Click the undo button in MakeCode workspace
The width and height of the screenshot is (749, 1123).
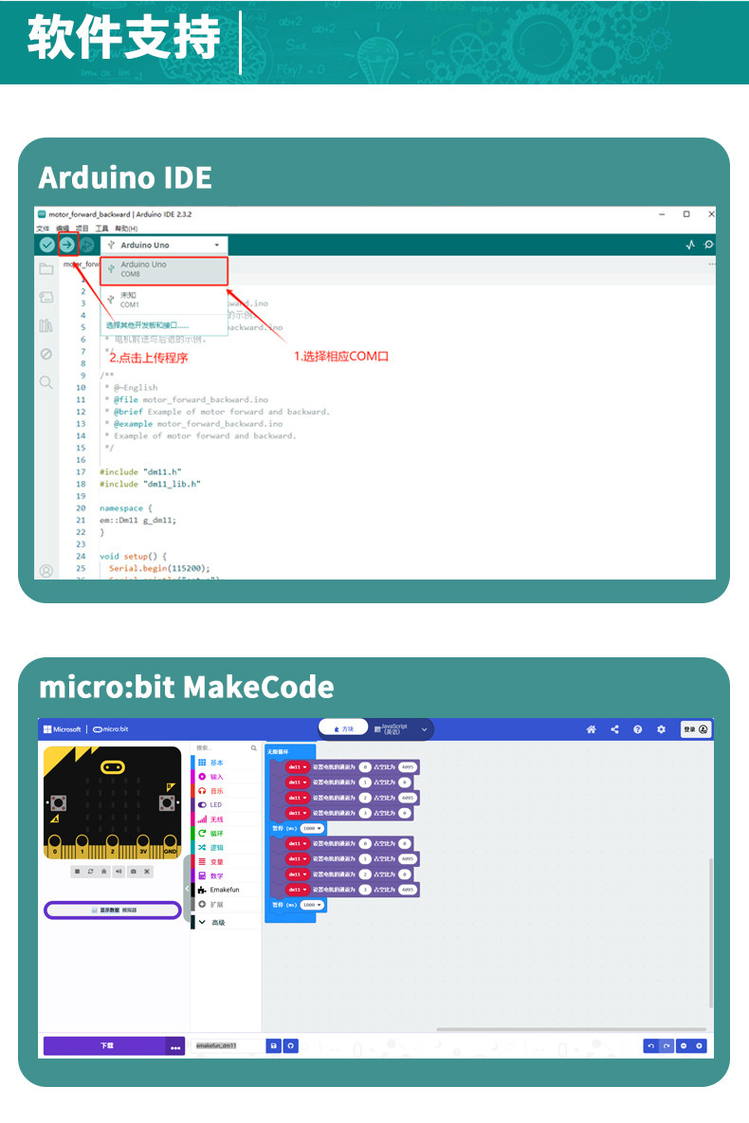[650, 1046]
